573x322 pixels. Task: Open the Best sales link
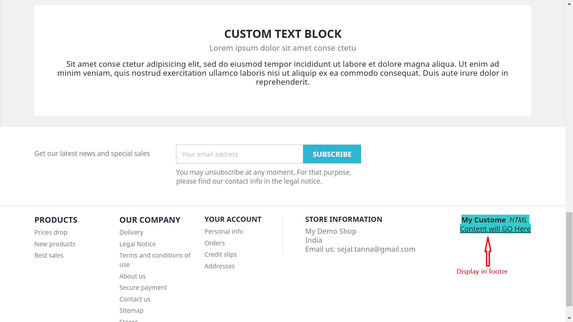pos(49,255)
